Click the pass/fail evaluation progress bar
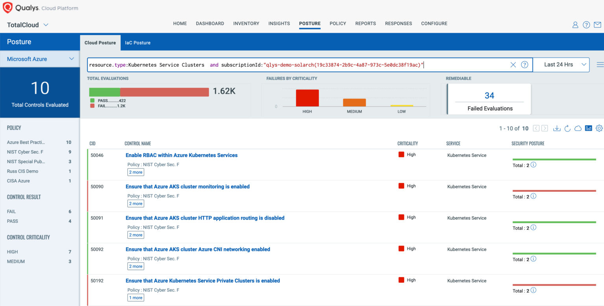The image size is (604, 306). coord(149,91)
